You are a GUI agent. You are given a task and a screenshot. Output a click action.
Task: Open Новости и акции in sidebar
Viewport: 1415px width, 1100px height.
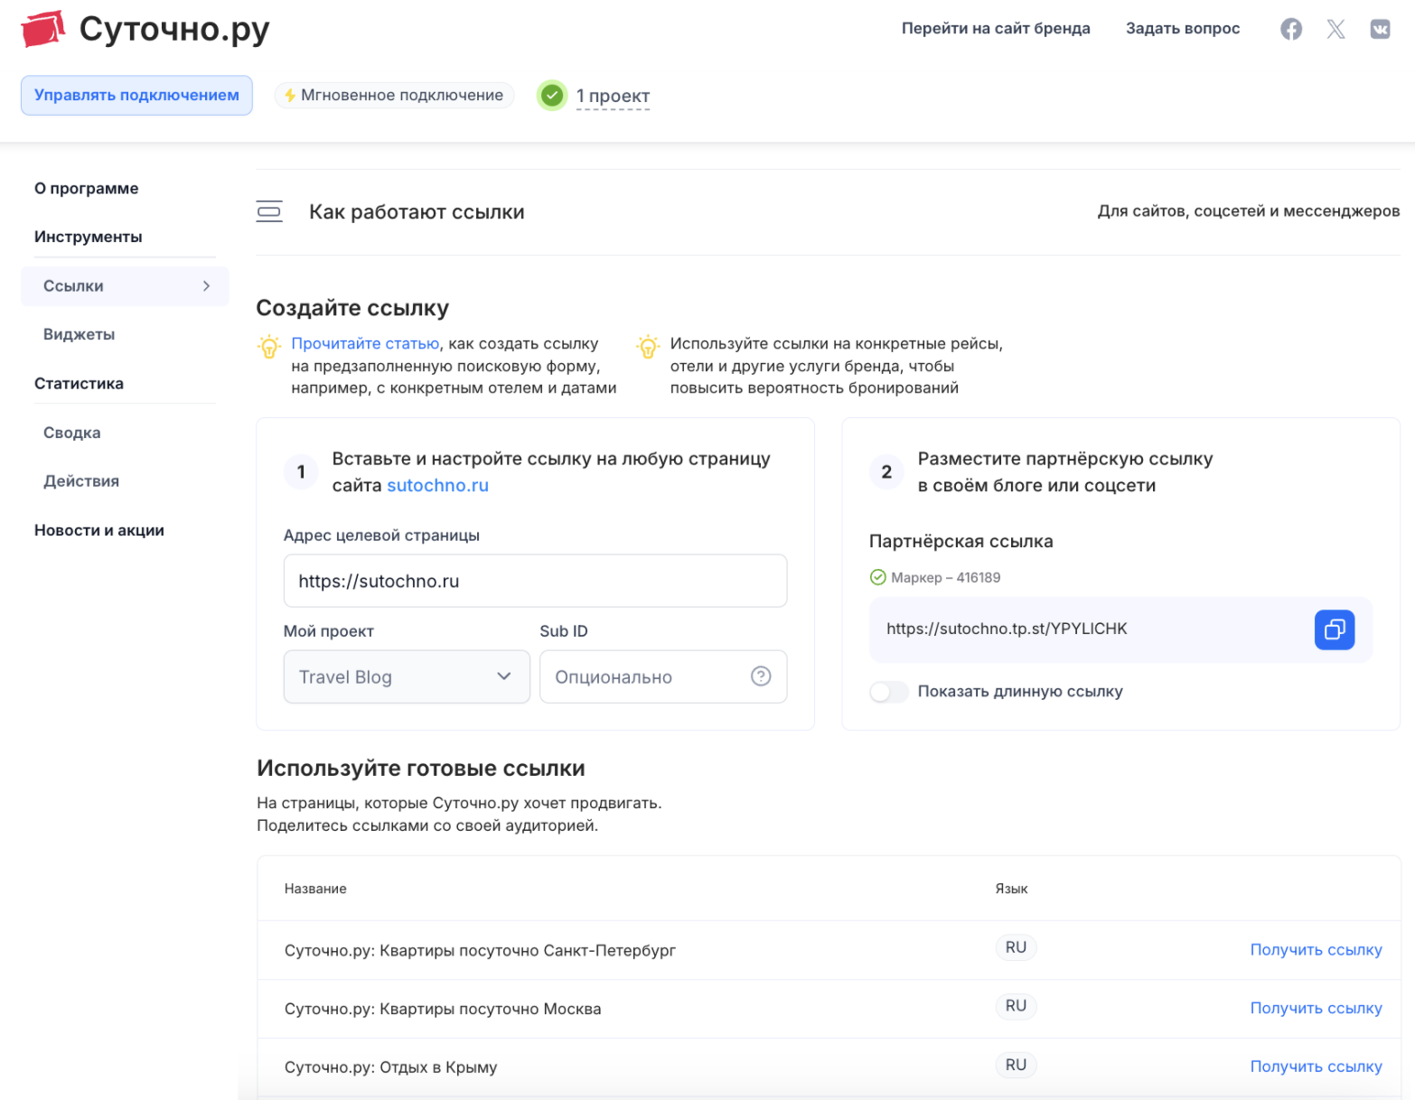pos(99,530)
